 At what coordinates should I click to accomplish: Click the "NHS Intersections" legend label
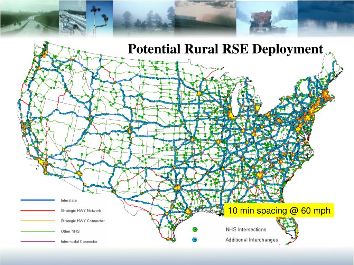point(246,229)
